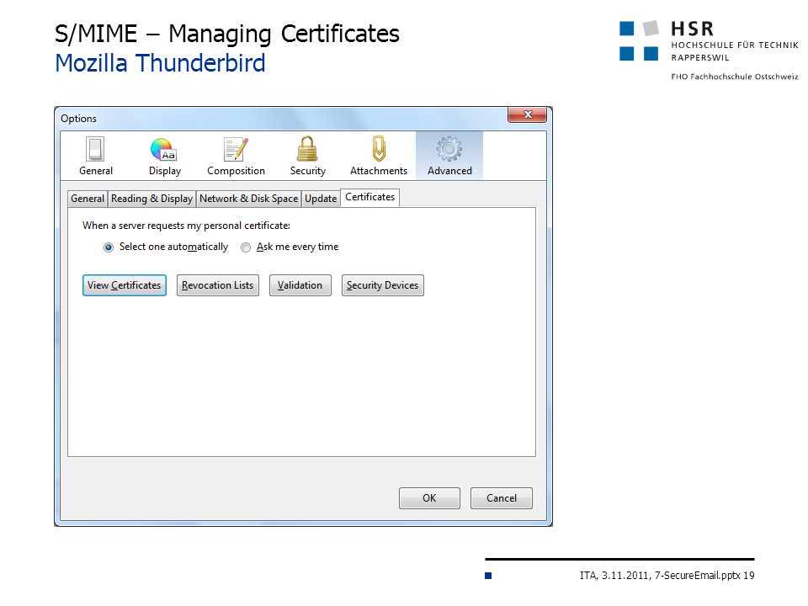Click the View Certificates button
Viewport: 808px width, 606px height.
pyautogui.click(x=125, y=285)
